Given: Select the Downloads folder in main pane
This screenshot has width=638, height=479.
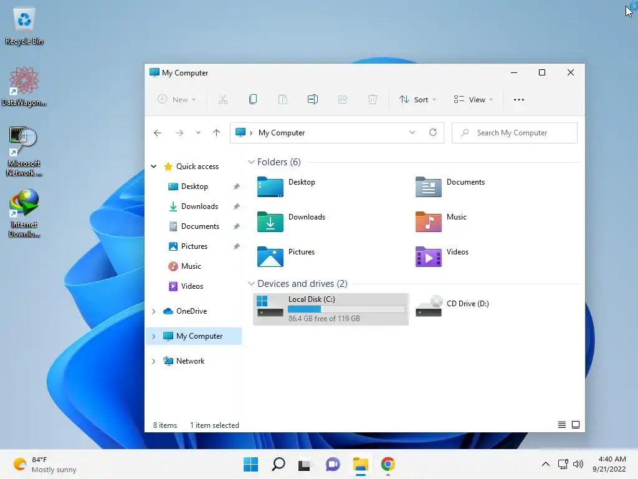Looking at the screenshot, I should (292, 221).
